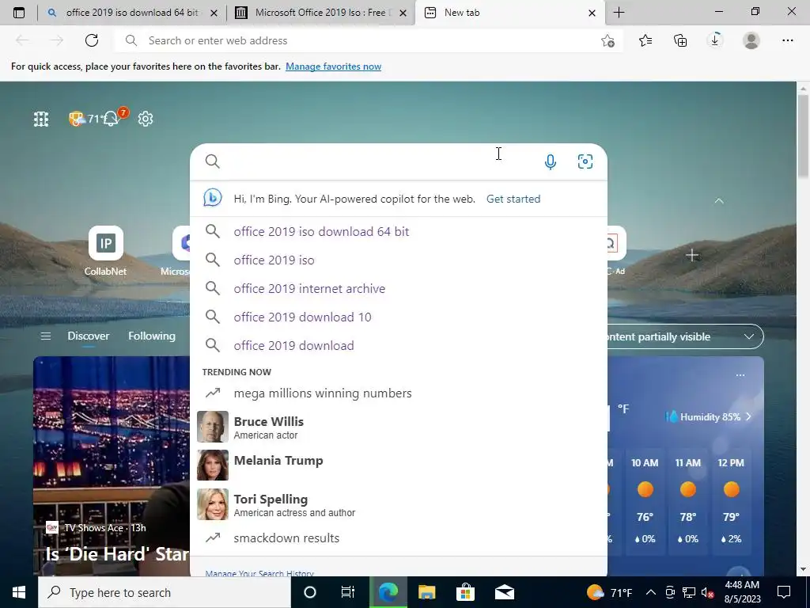Open visual search camera icon
Viewport: 810px width, 608px height.
(x=585, y=161)
